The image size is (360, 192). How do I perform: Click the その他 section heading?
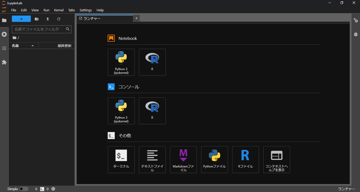click(125, 136)
